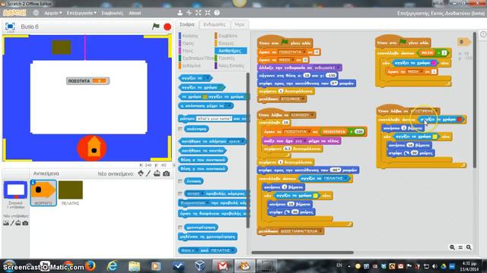Take new sprite from camera icon
The height and width of the screenshot is (273, 487).
point(167,174)
